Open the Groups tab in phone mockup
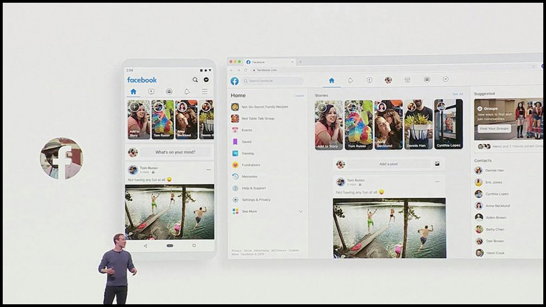This screenshot has height=307, width=546. point(169,91)
